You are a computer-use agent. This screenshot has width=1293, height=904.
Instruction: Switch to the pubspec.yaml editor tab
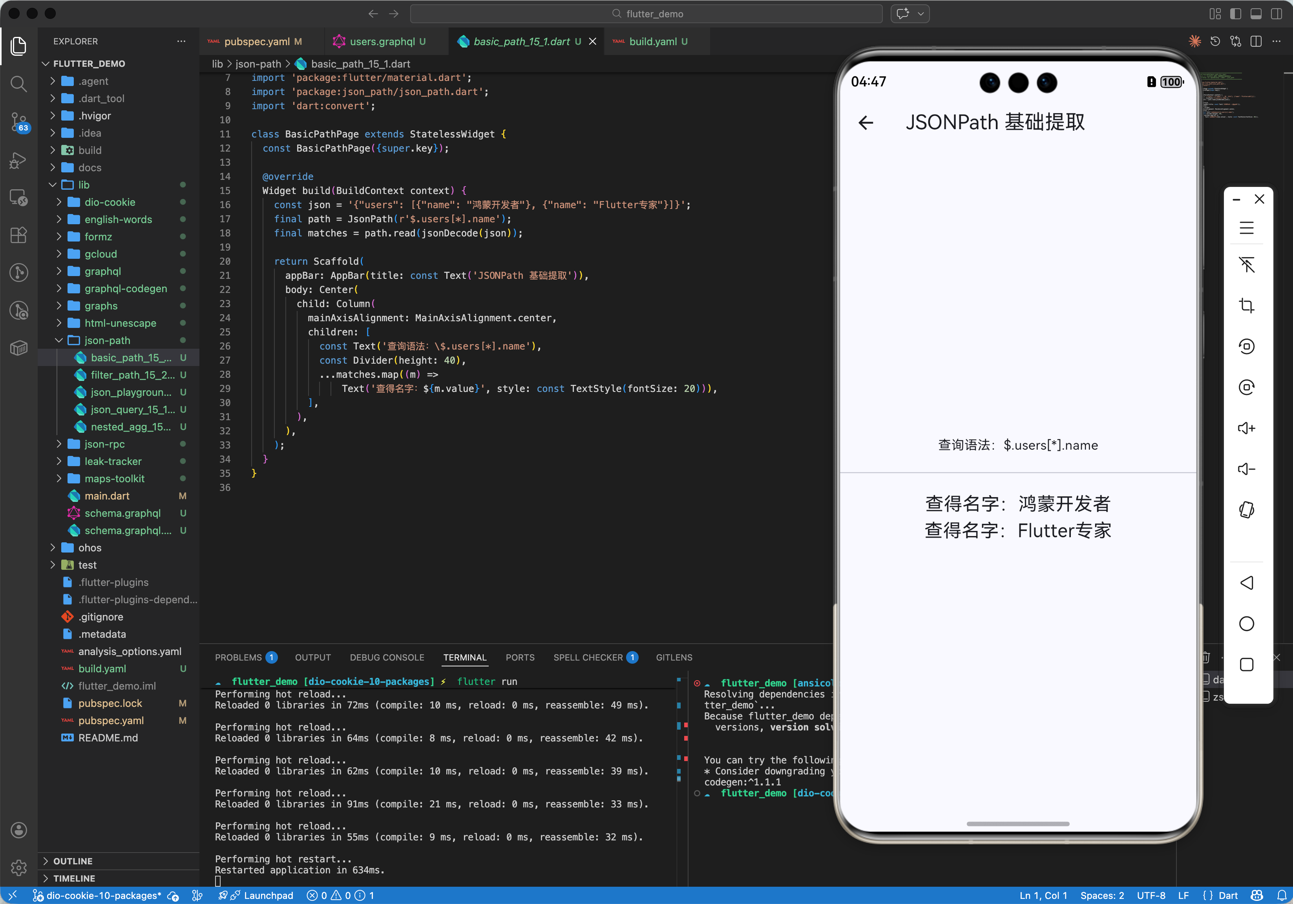tap(257, 42)
